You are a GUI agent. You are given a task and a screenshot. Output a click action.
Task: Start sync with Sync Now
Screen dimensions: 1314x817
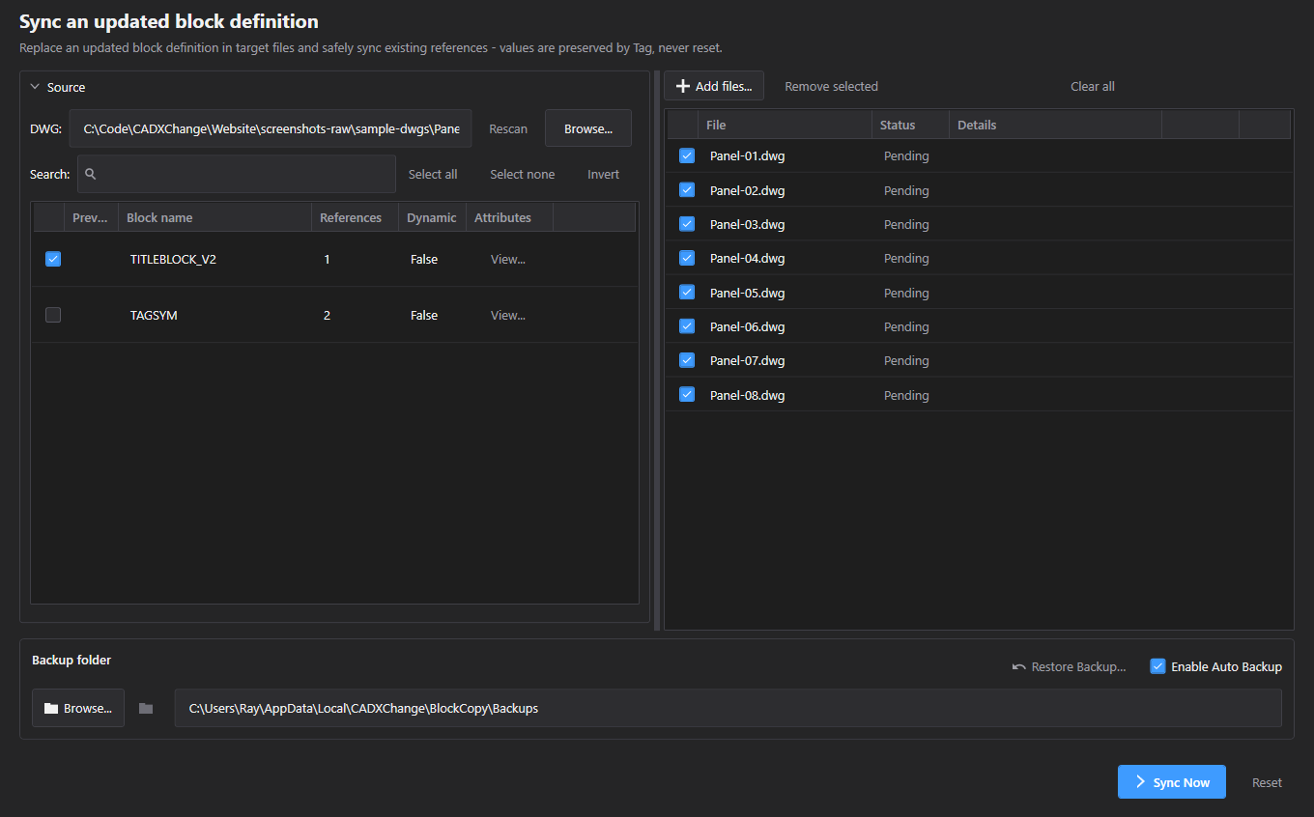click(1172, 782)
